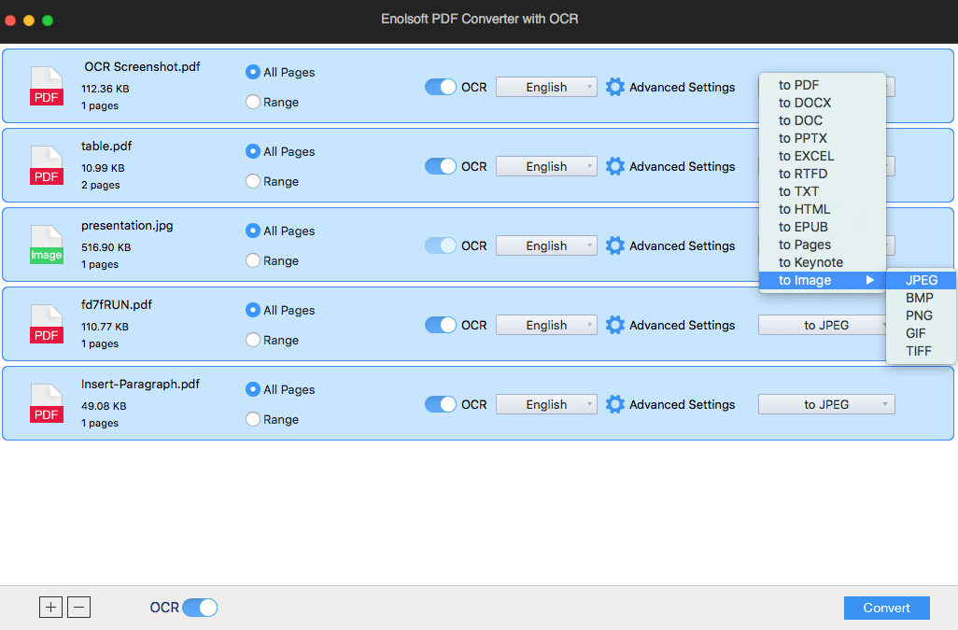This screenshot has width=958, height=630.
Task: Click the PDF icon for fd7fRUN.pdf
Action: pyautogui.click(x=47, y=324)
